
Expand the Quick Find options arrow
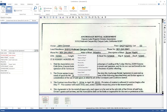31,11
